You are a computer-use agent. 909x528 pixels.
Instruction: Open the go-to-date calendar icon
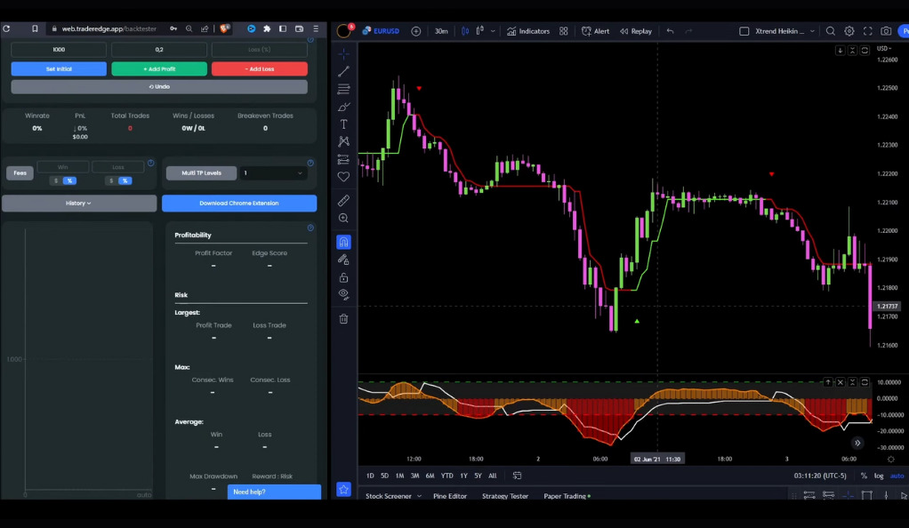pyautogui.click(x=517, y=476)
